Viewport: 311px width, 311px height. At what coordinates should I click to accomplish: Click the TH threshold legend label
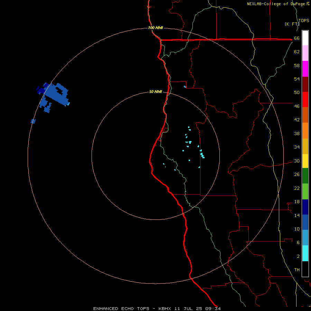point(297,270)
